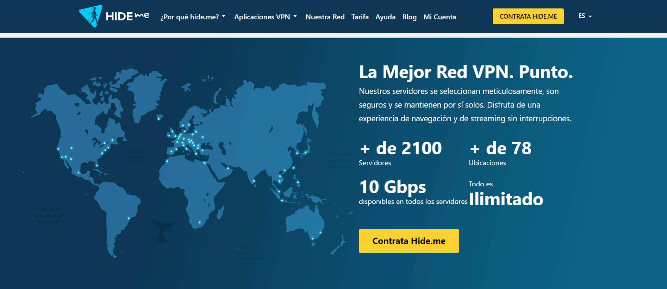Click the Ilimitado text
This screenshot has height=289, width=667.
(506, 199)
